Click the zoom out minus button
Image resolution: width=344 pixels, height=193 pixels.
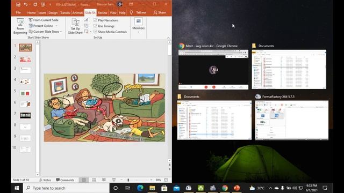121,180
